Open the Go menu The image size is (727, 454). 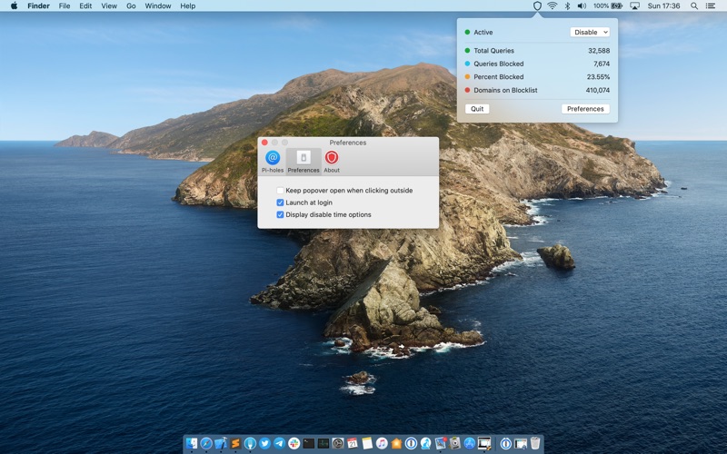pos(131,6)
